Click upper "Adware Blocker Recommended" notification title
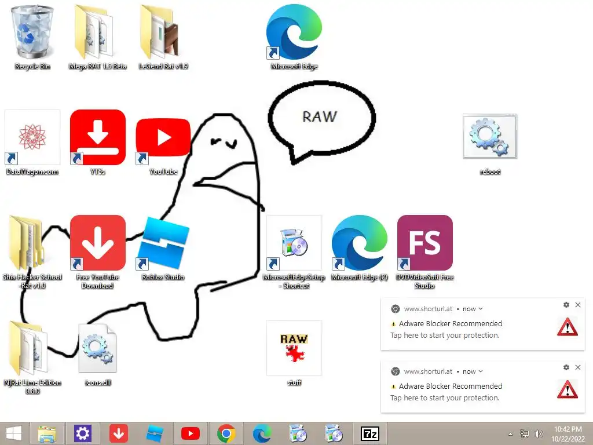 [x=451, y=323]
